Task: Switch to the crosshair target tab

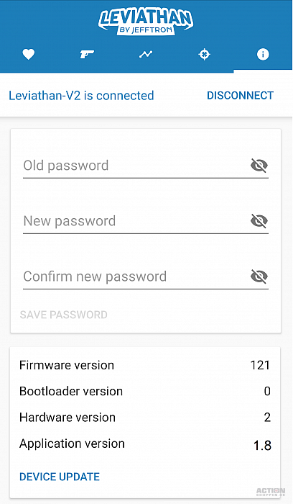Action: pyautogui.click(x=204, y=55)
